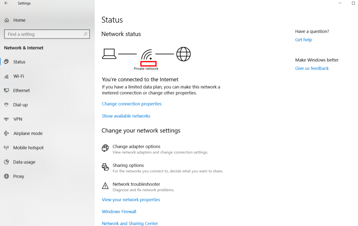358x226 pixels.
Task: Click the Internet globe in network diagram
Action: click(183, 54)
